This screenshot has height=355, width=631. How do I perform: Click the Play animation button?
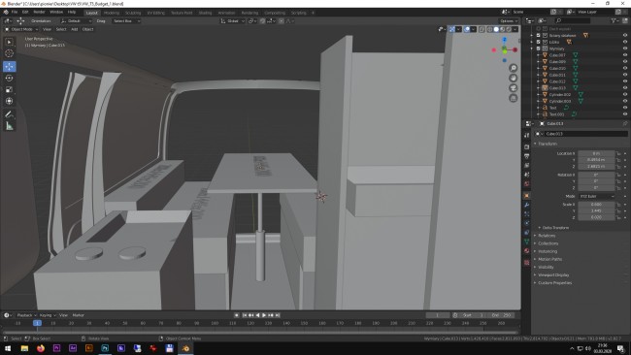click(264, 315)
